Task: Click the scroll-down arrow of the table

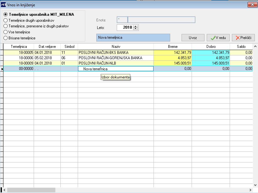Action: 255,185
